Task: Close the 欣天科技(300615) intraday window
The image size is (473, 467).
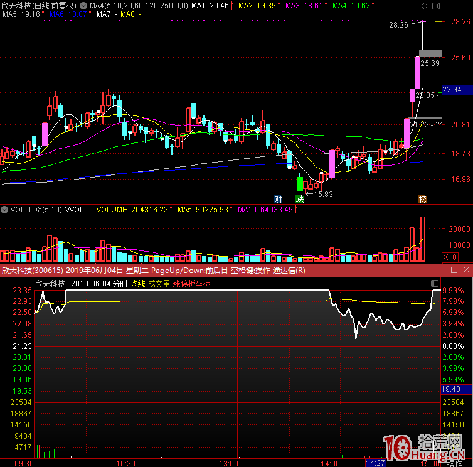Action: (466, 270)
